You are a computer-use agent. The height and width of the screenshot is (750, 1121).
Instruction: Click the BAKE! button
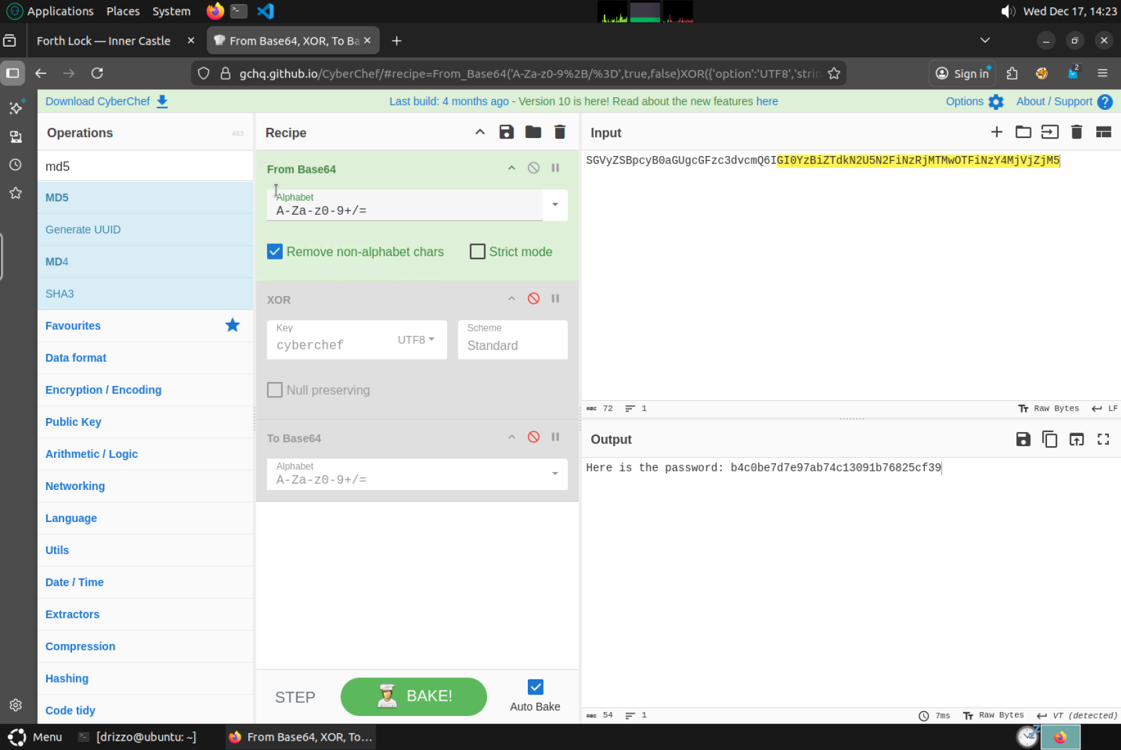click(x=414, y=697)
